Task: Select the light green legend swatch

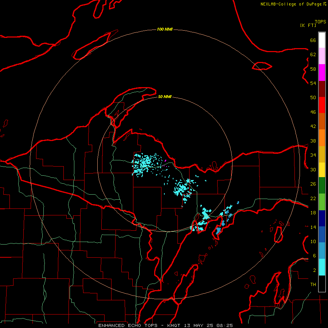Action: 322,202
